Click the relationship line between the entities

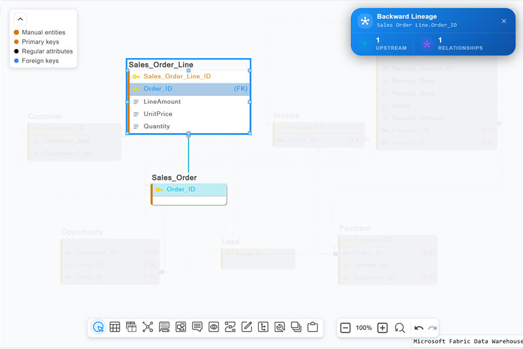188,155
